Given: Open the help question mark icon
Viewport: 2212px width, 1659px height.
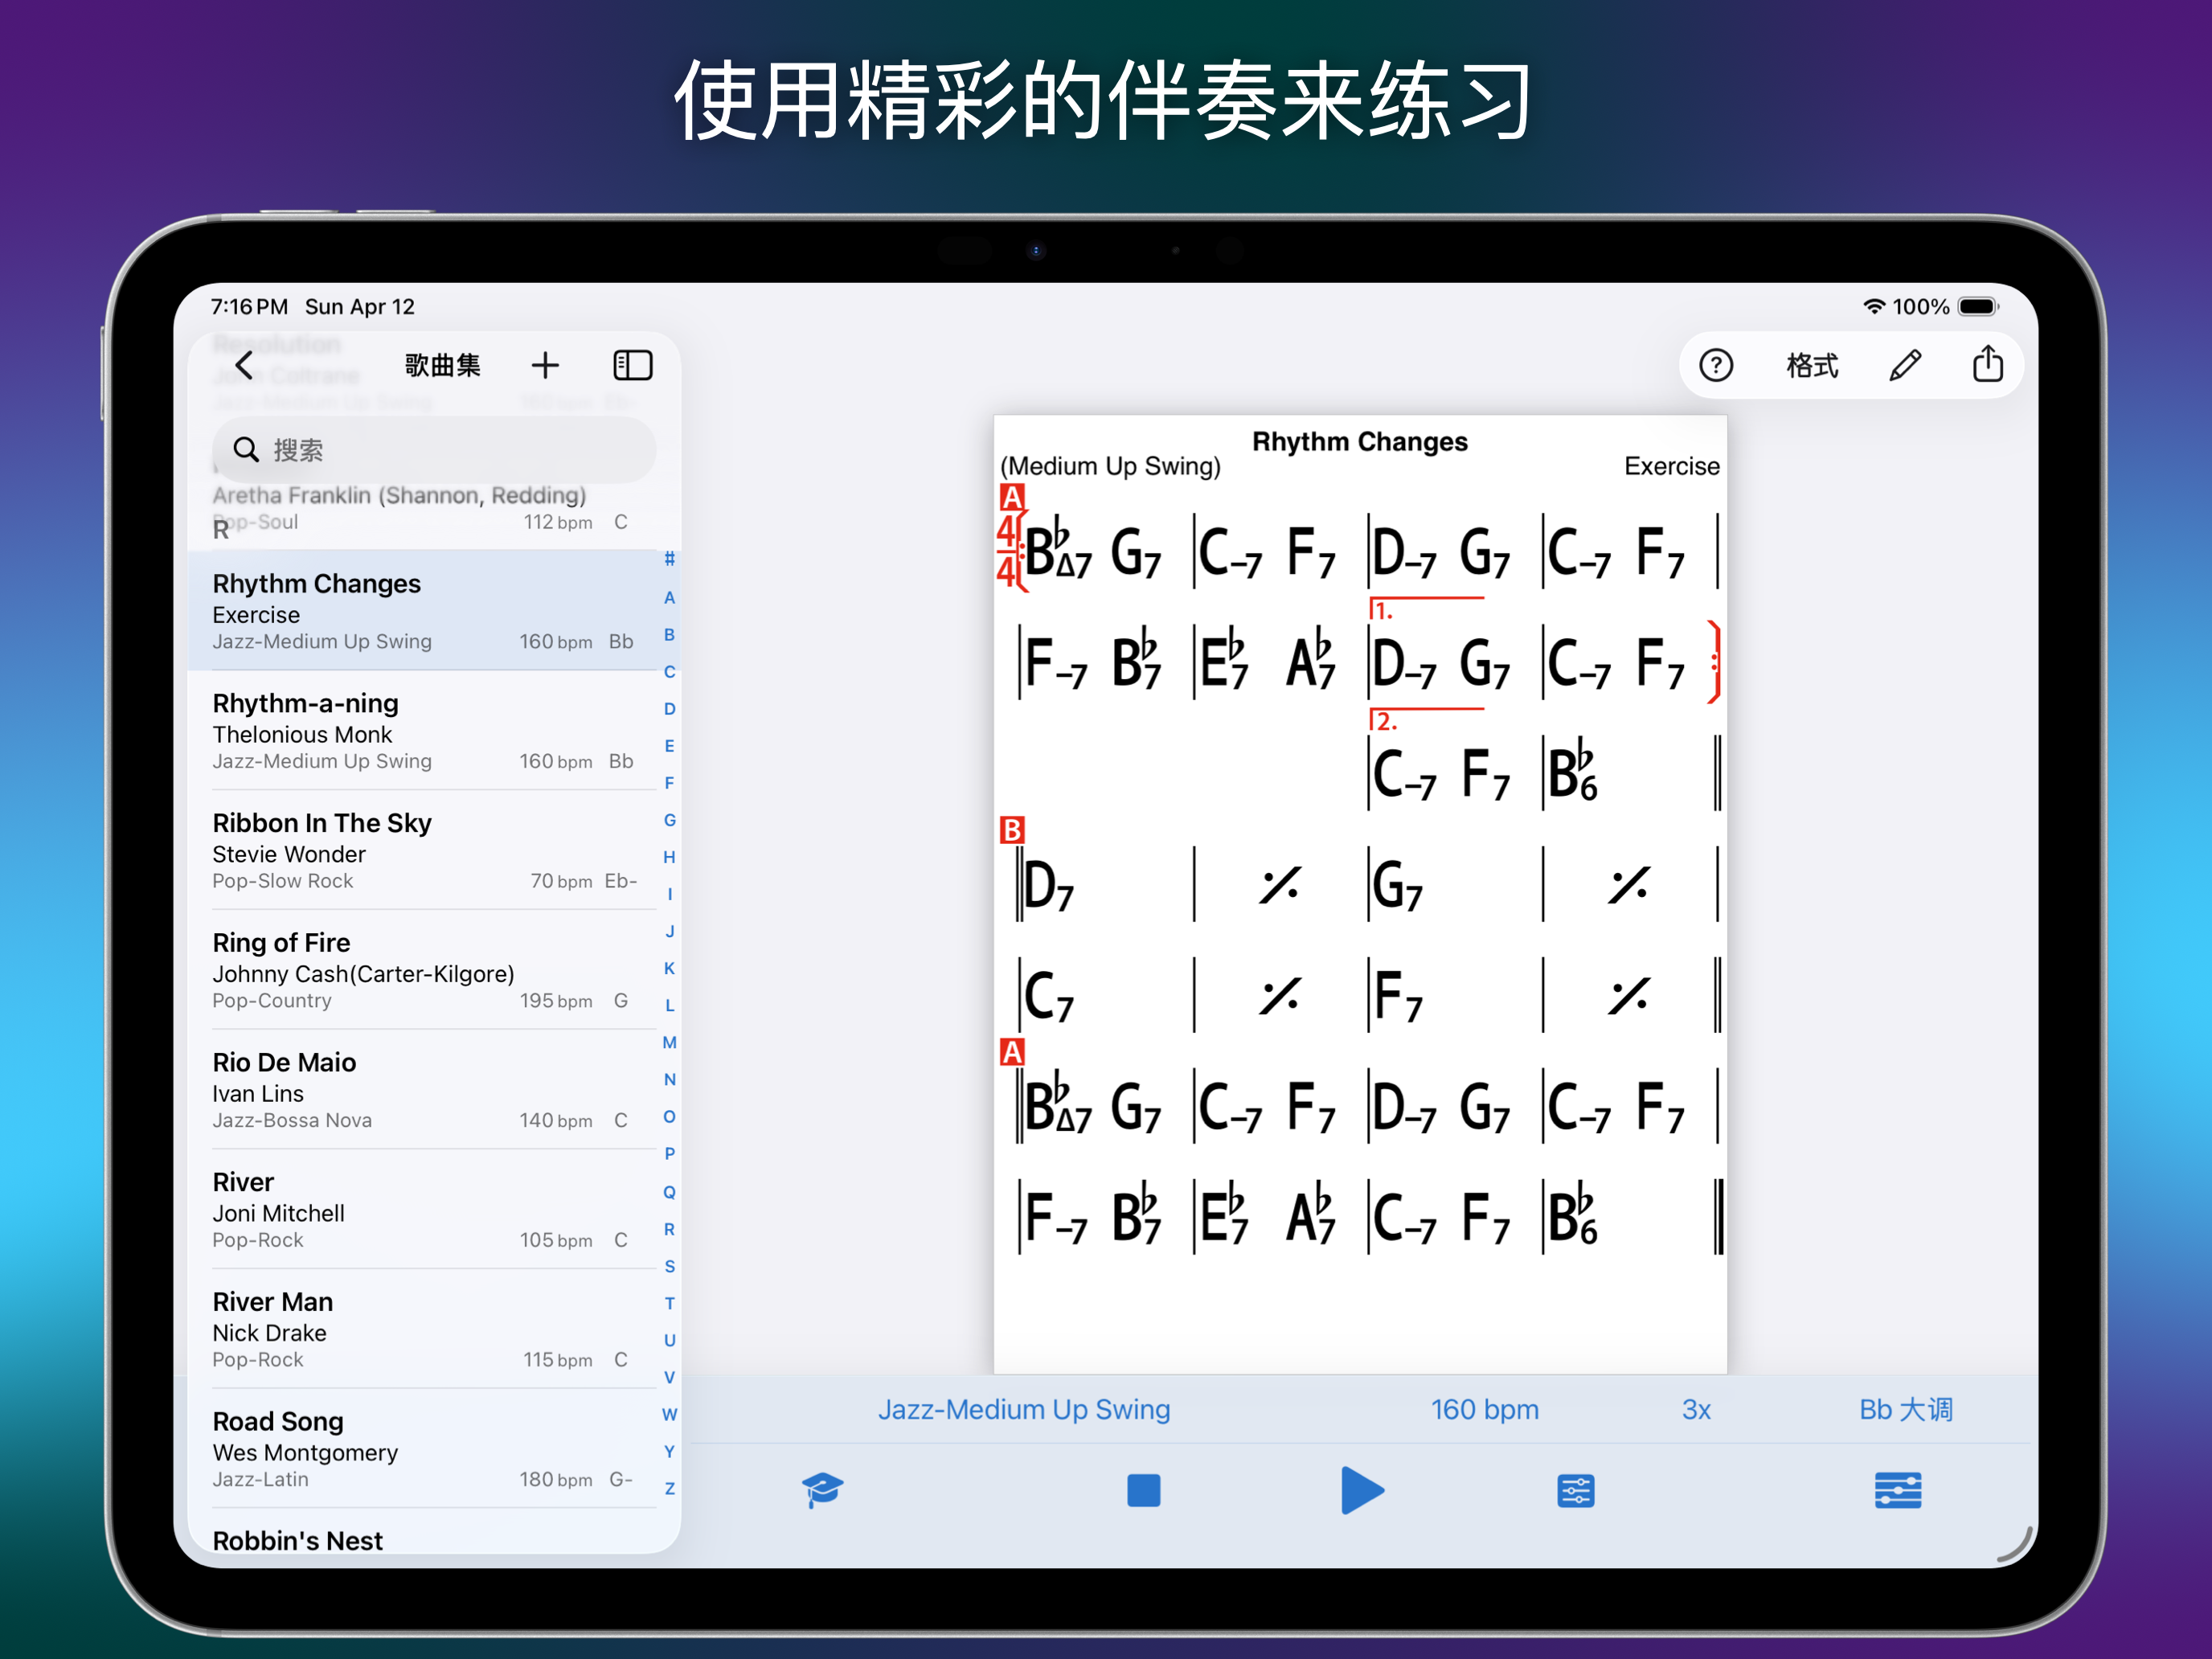Looking at the screenshot, I should (x=1716, y=366).
